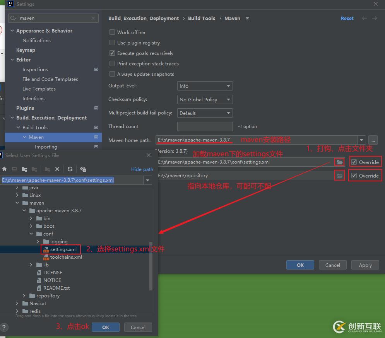The height and width of the screenshot is (338, 385).
Task: Open path history dropdown in file chooser
Action: click(147, 180)
